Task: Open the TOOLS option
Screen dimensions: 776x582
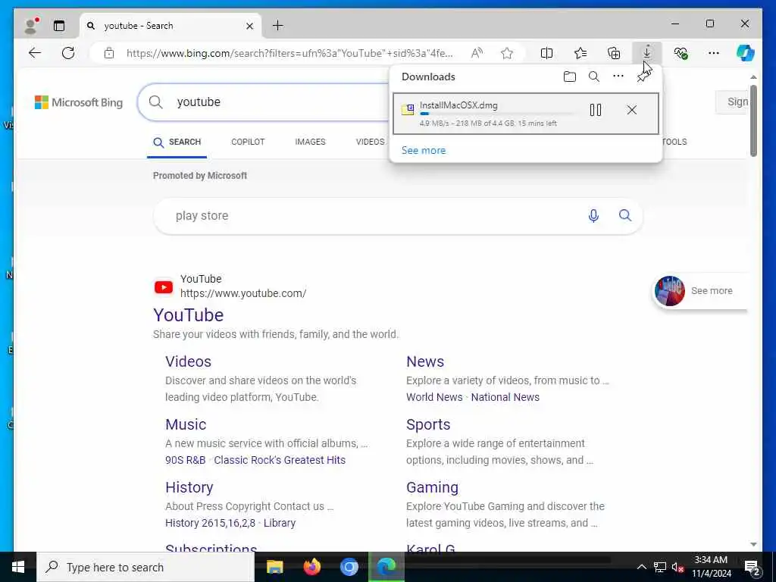Action: click(x=674, y=142)
